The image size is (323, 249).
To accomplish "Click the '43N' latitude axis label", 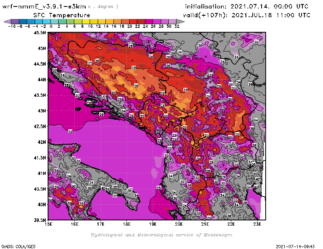I will tap(42, 111).
